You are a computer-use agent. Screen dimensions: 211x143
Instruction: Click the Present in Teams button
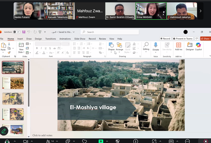[183, 39]
